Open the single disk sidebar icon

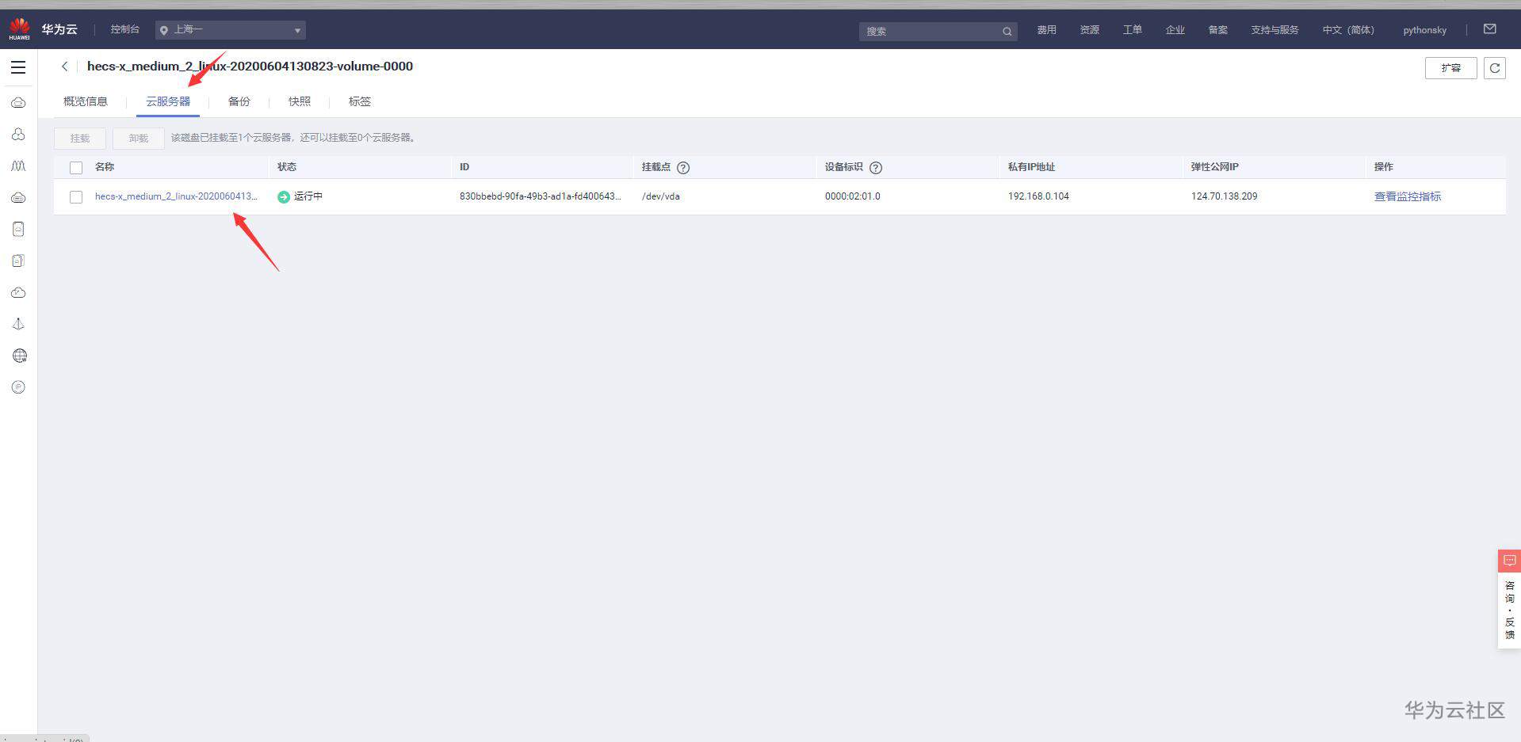coord(18,229)
